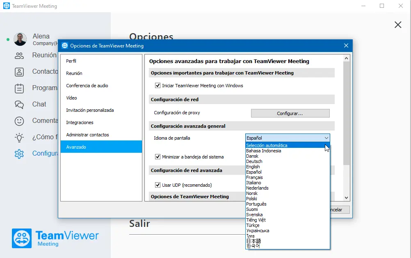Toggle Minimizar a bandeja del sistema checkbox
Image resolution: width=411 pixels, height=258 pixels.
(158, 156)
